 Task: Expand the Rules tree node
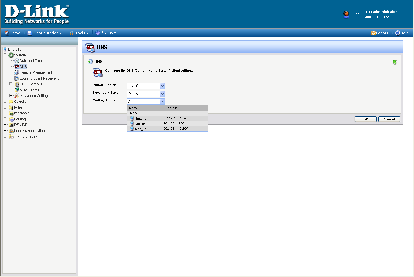click(x=5, y=107)
